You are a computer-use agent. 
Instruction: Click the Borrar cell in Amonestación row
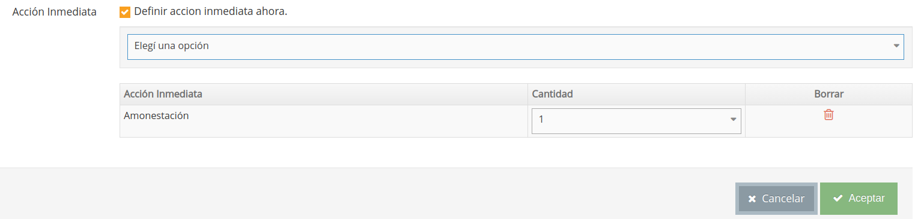tap(828, 121)
